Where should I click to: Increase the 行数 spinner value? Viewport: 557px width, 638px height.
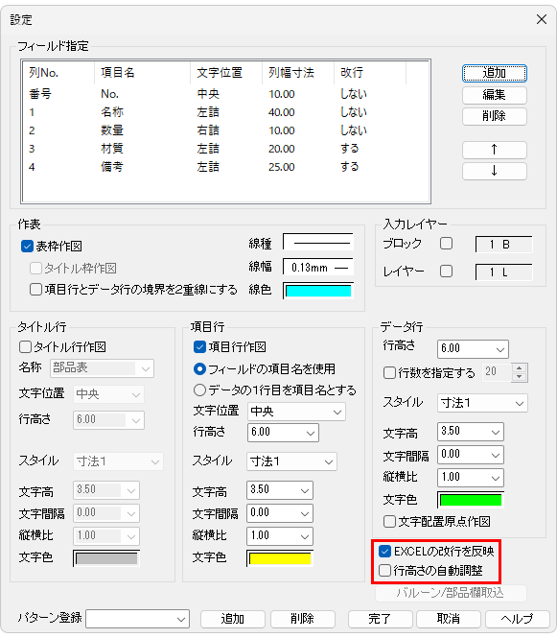point(520,367)
